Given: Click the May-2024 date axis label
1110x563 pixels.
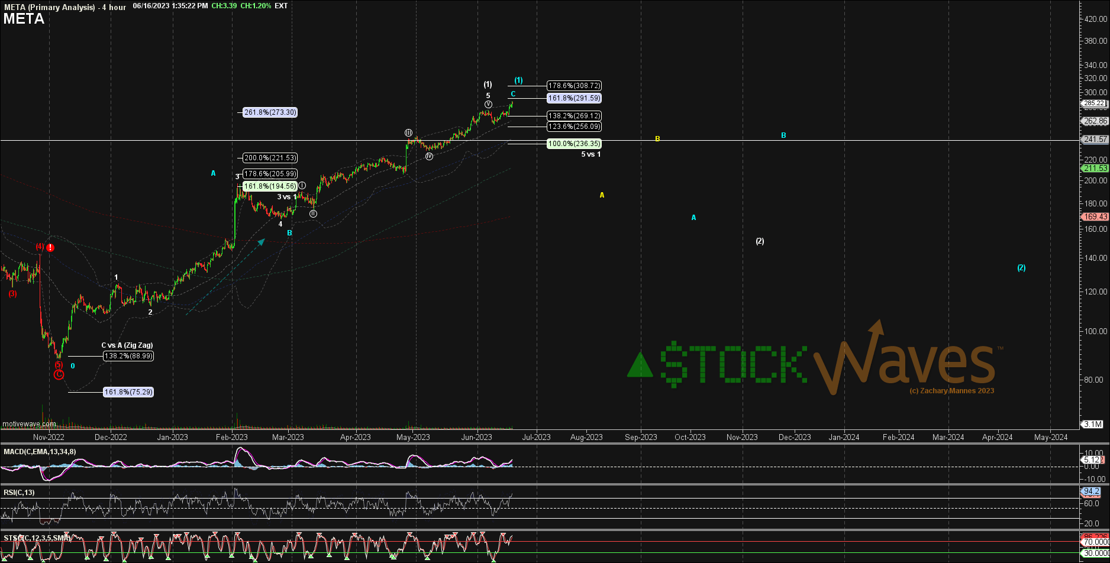Looking at the screenshot, I should point(1051,438).
